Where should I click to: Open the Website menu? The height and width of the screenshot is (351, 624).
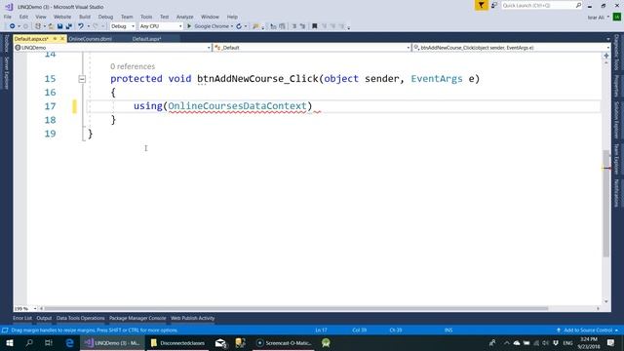click(x=62, y=17)
